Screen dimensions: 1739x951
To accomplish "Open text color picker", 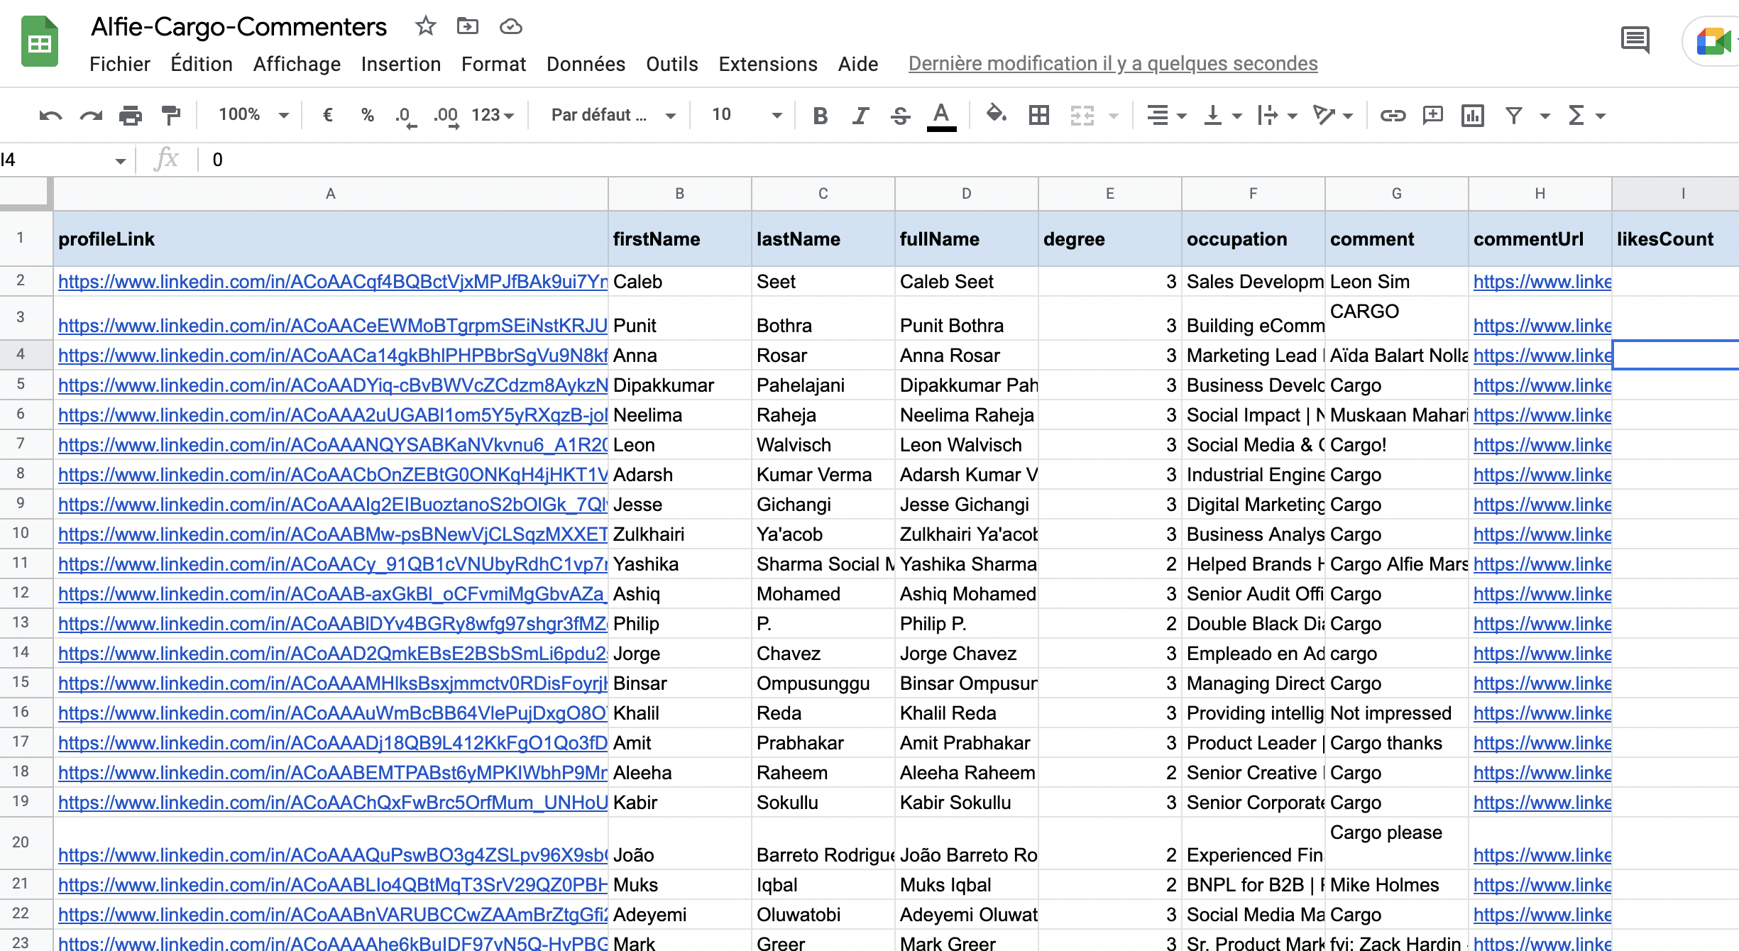I will tap(941, 116).
